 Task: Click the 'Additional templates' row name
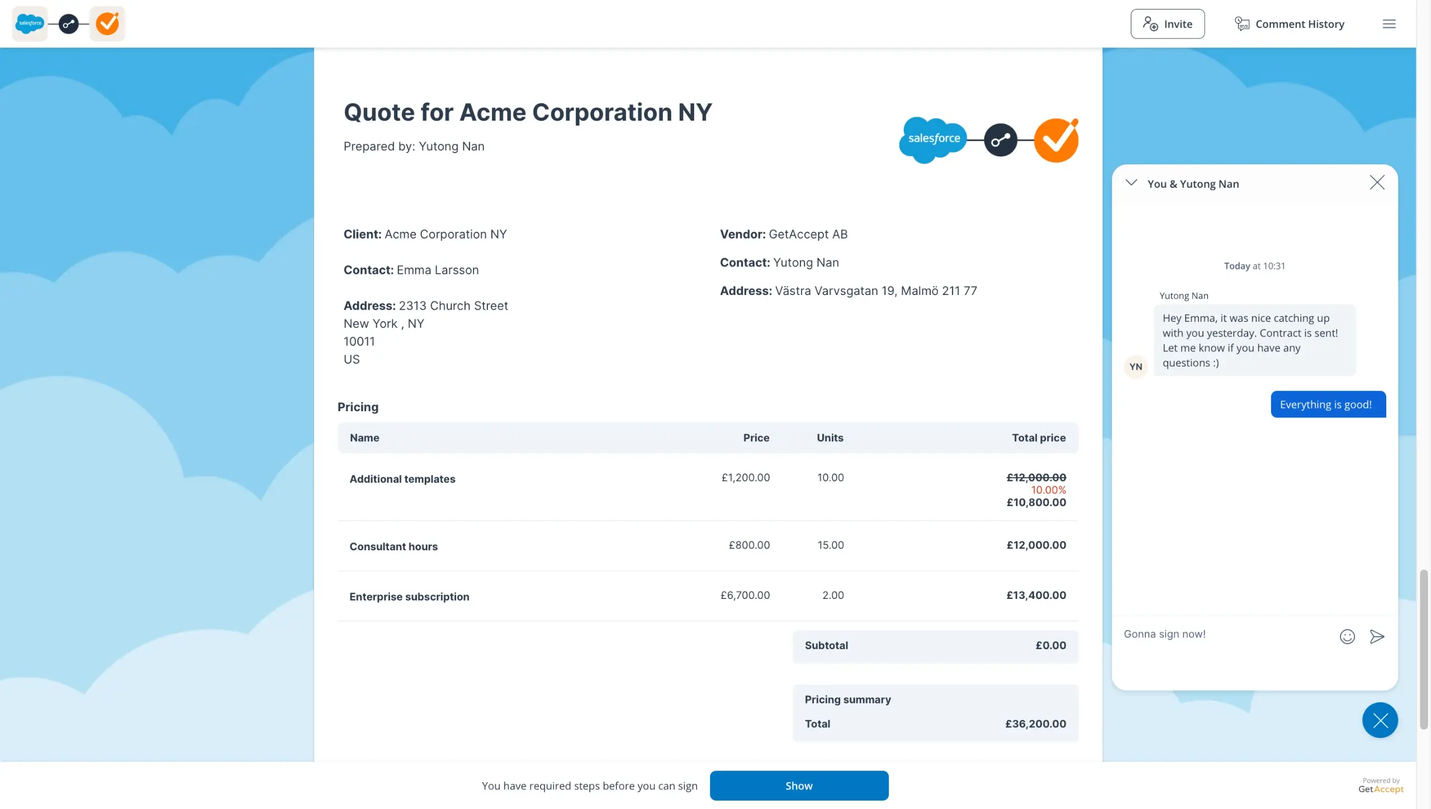402,479
